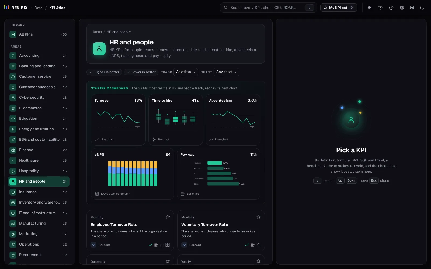
Task: Open Employee Turnover Rate title
Action: (114, 225)
